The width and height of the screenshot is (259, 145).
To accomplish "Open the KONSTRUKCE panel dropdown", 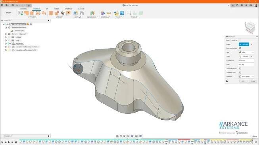I will pos(92,17).
